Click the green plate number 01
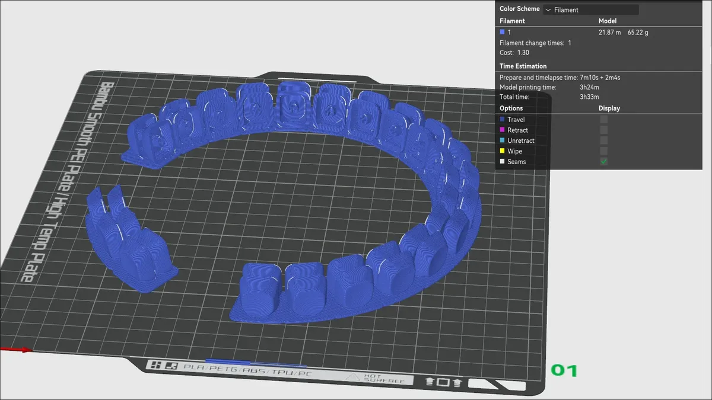The height and width of the screenshot is (400, 712). 564,371
